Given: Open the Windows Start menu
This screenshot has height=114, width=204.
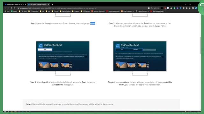Looking at the screenshot, I should [x=5, y=112].
